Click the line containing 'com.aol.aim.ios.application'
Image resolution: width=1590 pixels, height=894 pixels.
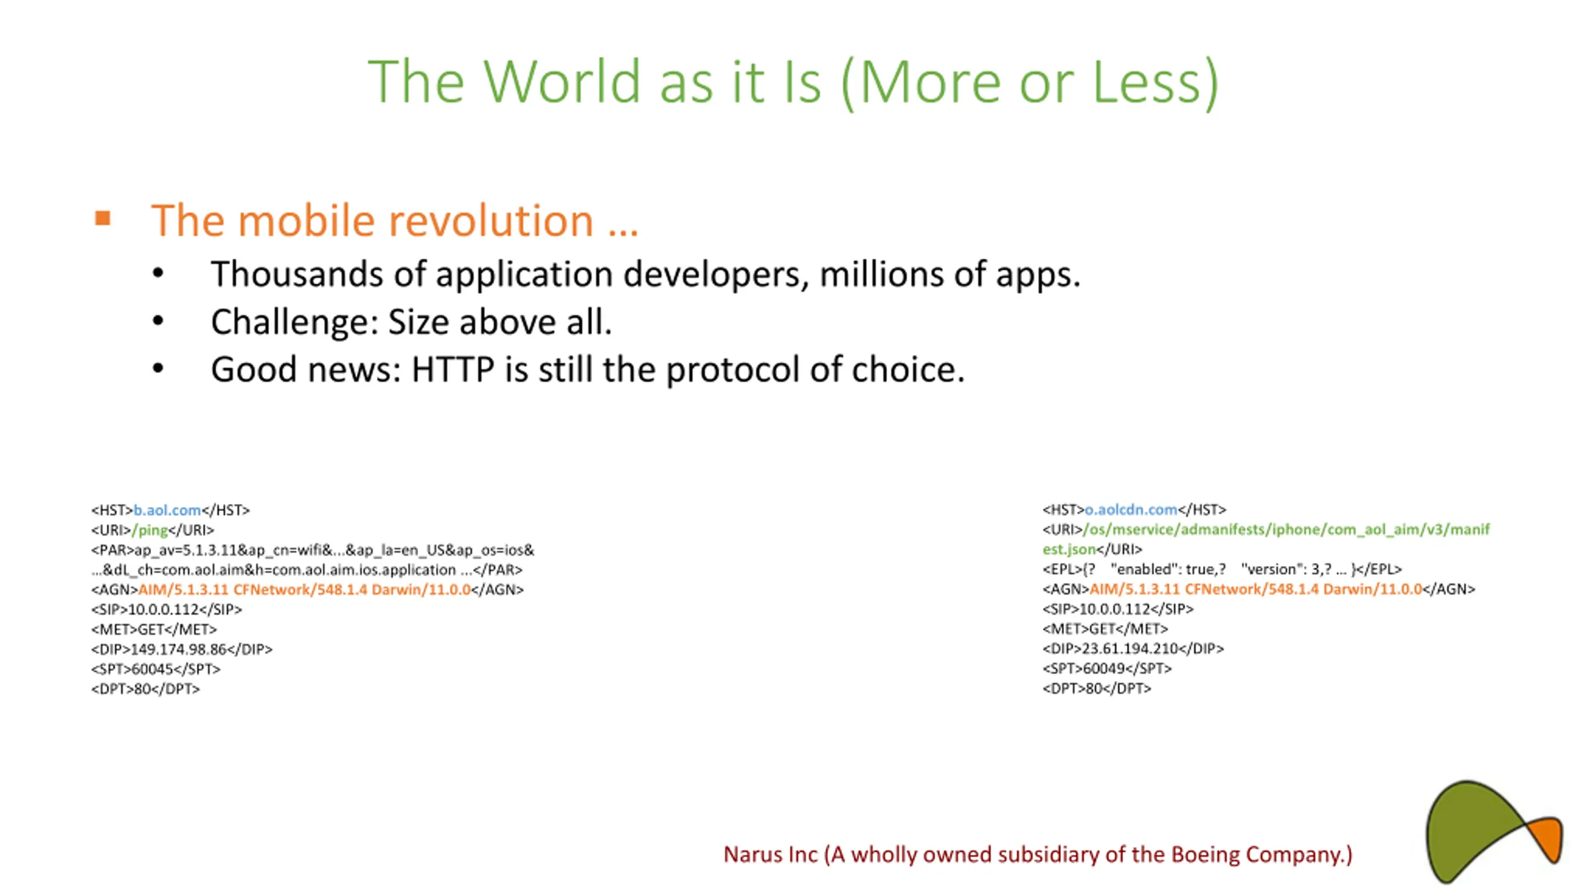[x=307, y=570]
